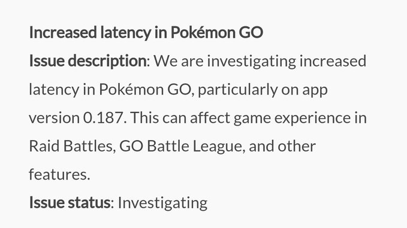Screen dimensions: 407x228
Task: Click 'Pokémon GO,' in the description paragraph
Action: (x=147, y=90)
